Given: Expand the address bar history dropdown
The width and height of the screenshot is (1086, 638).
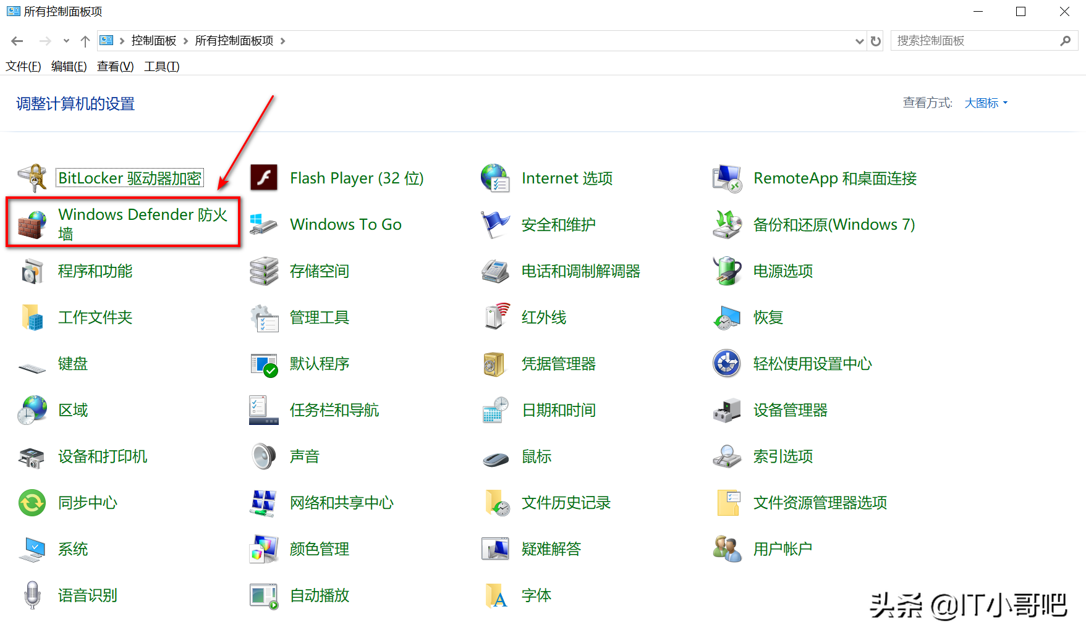Looking at the screenshot, I should click(x=859, y=41).
